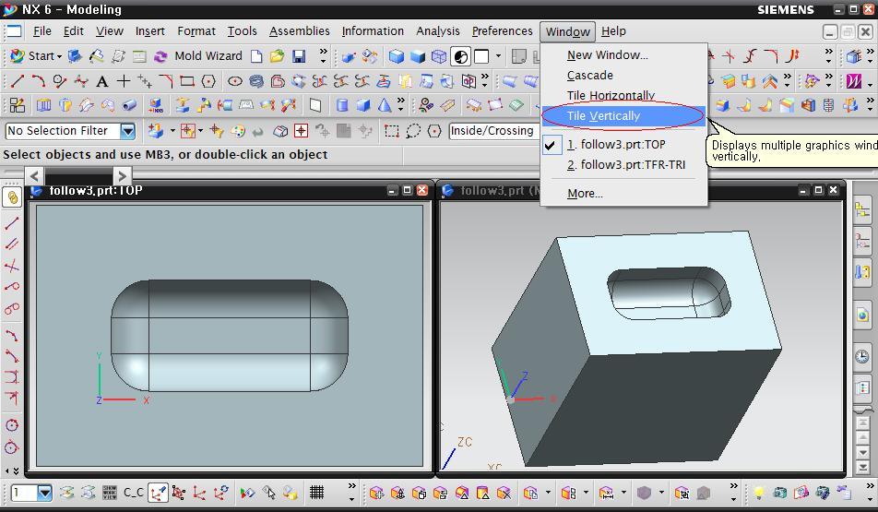Activate the follow3.prt:TFR-TRI window entry
This screenshot has height=512, width=878.
click(625, 165)
